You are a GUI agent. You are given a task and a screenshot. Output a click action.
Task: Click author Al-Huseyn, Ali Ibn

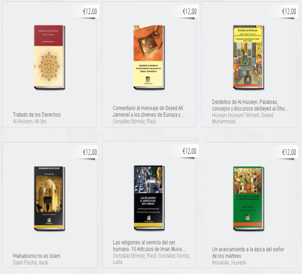tap(30, 121)
